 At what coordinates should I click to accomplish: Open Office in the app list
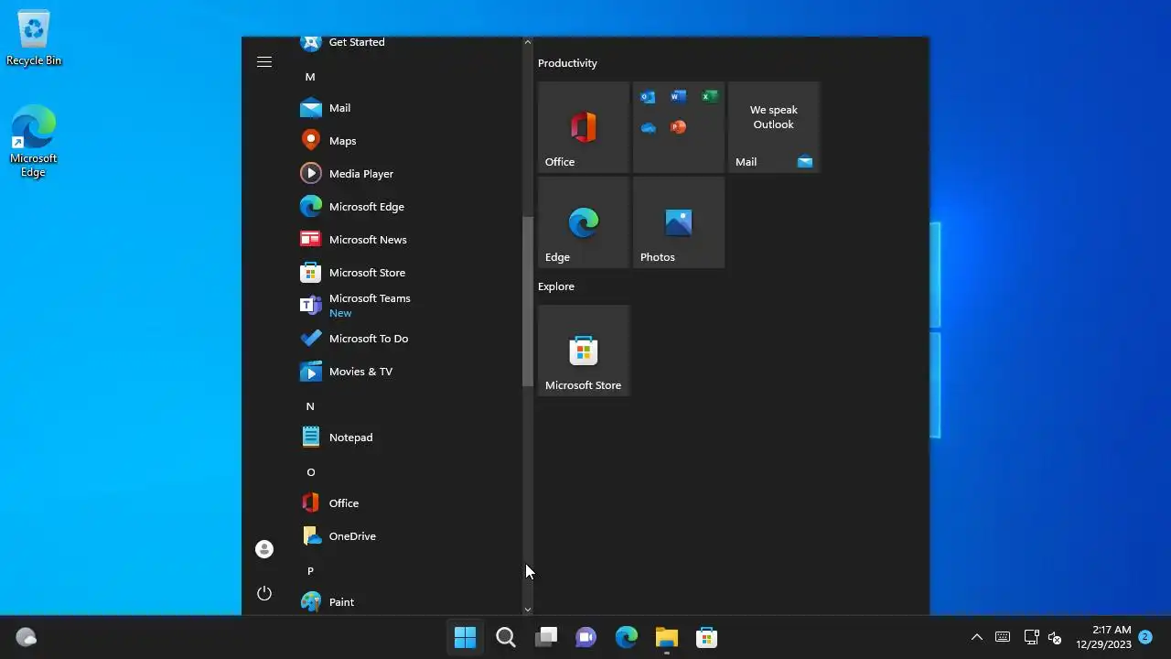(x=408, y=503)
